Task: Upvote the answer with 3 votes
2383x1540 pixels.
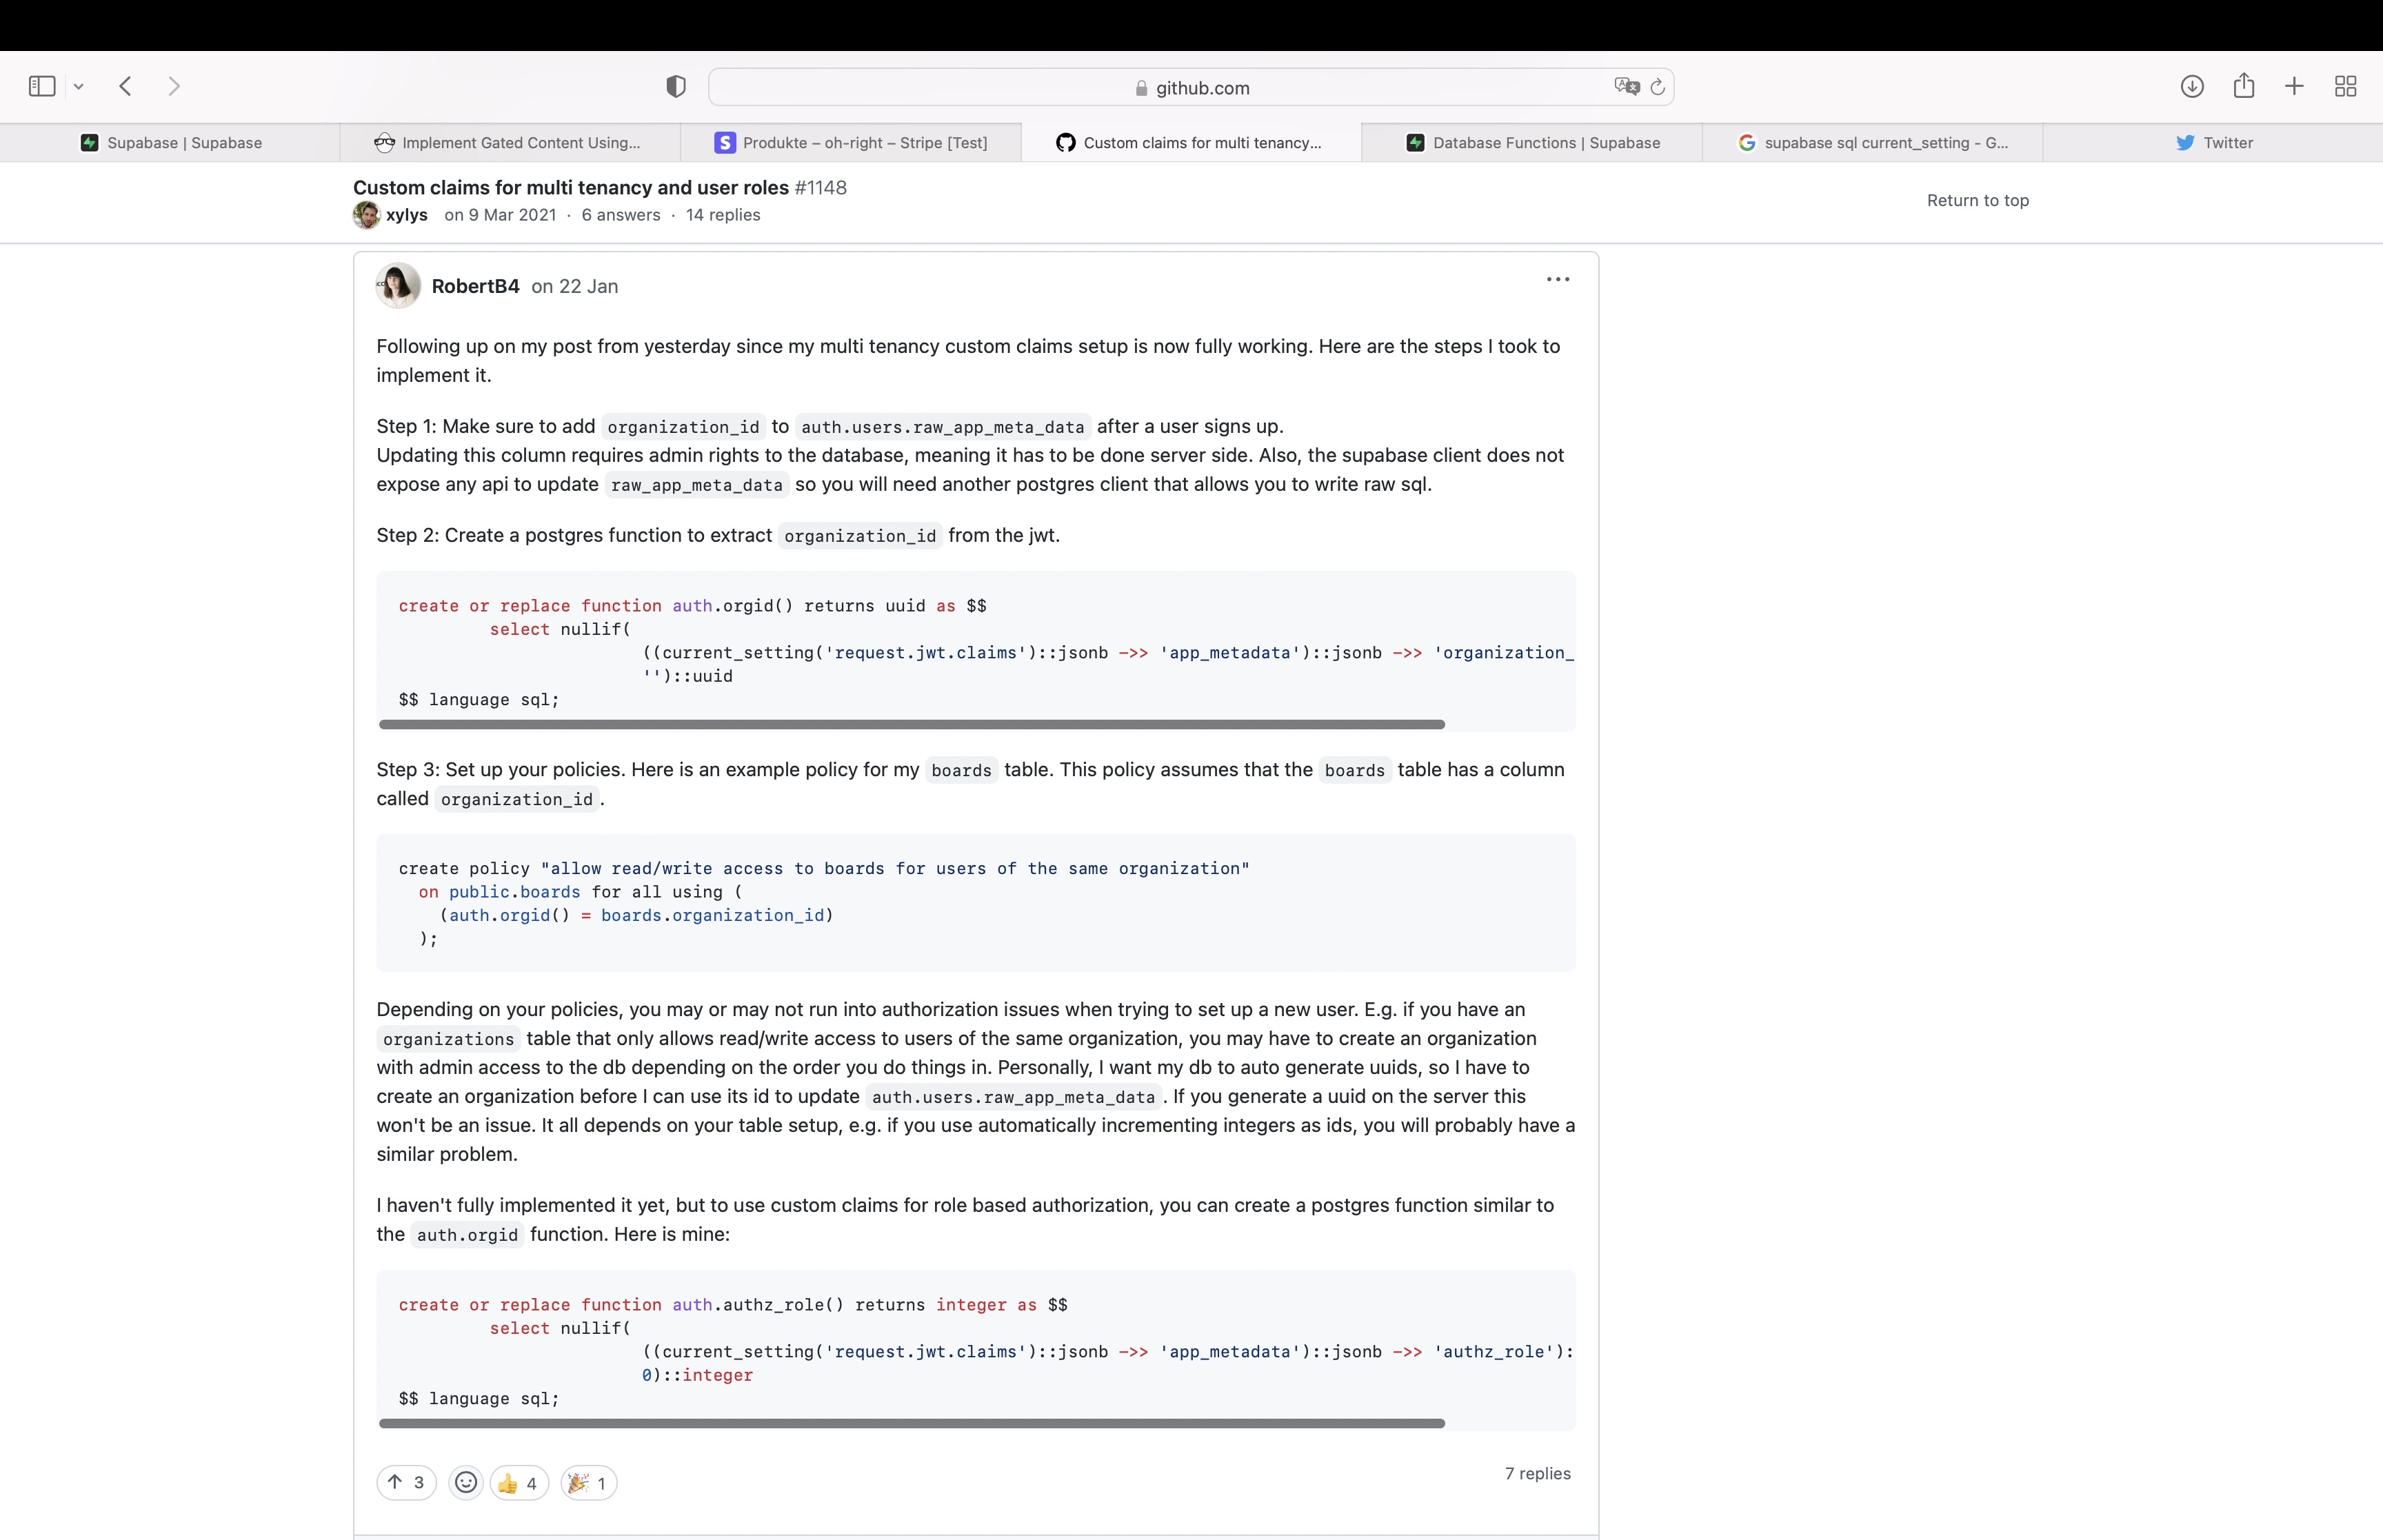Action: [x=406, y=1482]
